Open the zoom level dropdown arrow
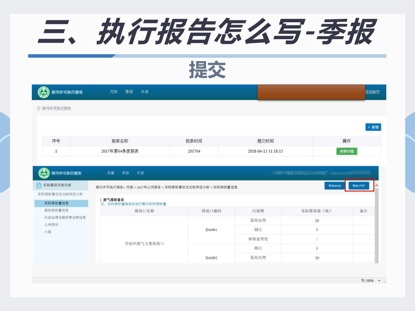415x311 pixels. click(379, 281)
